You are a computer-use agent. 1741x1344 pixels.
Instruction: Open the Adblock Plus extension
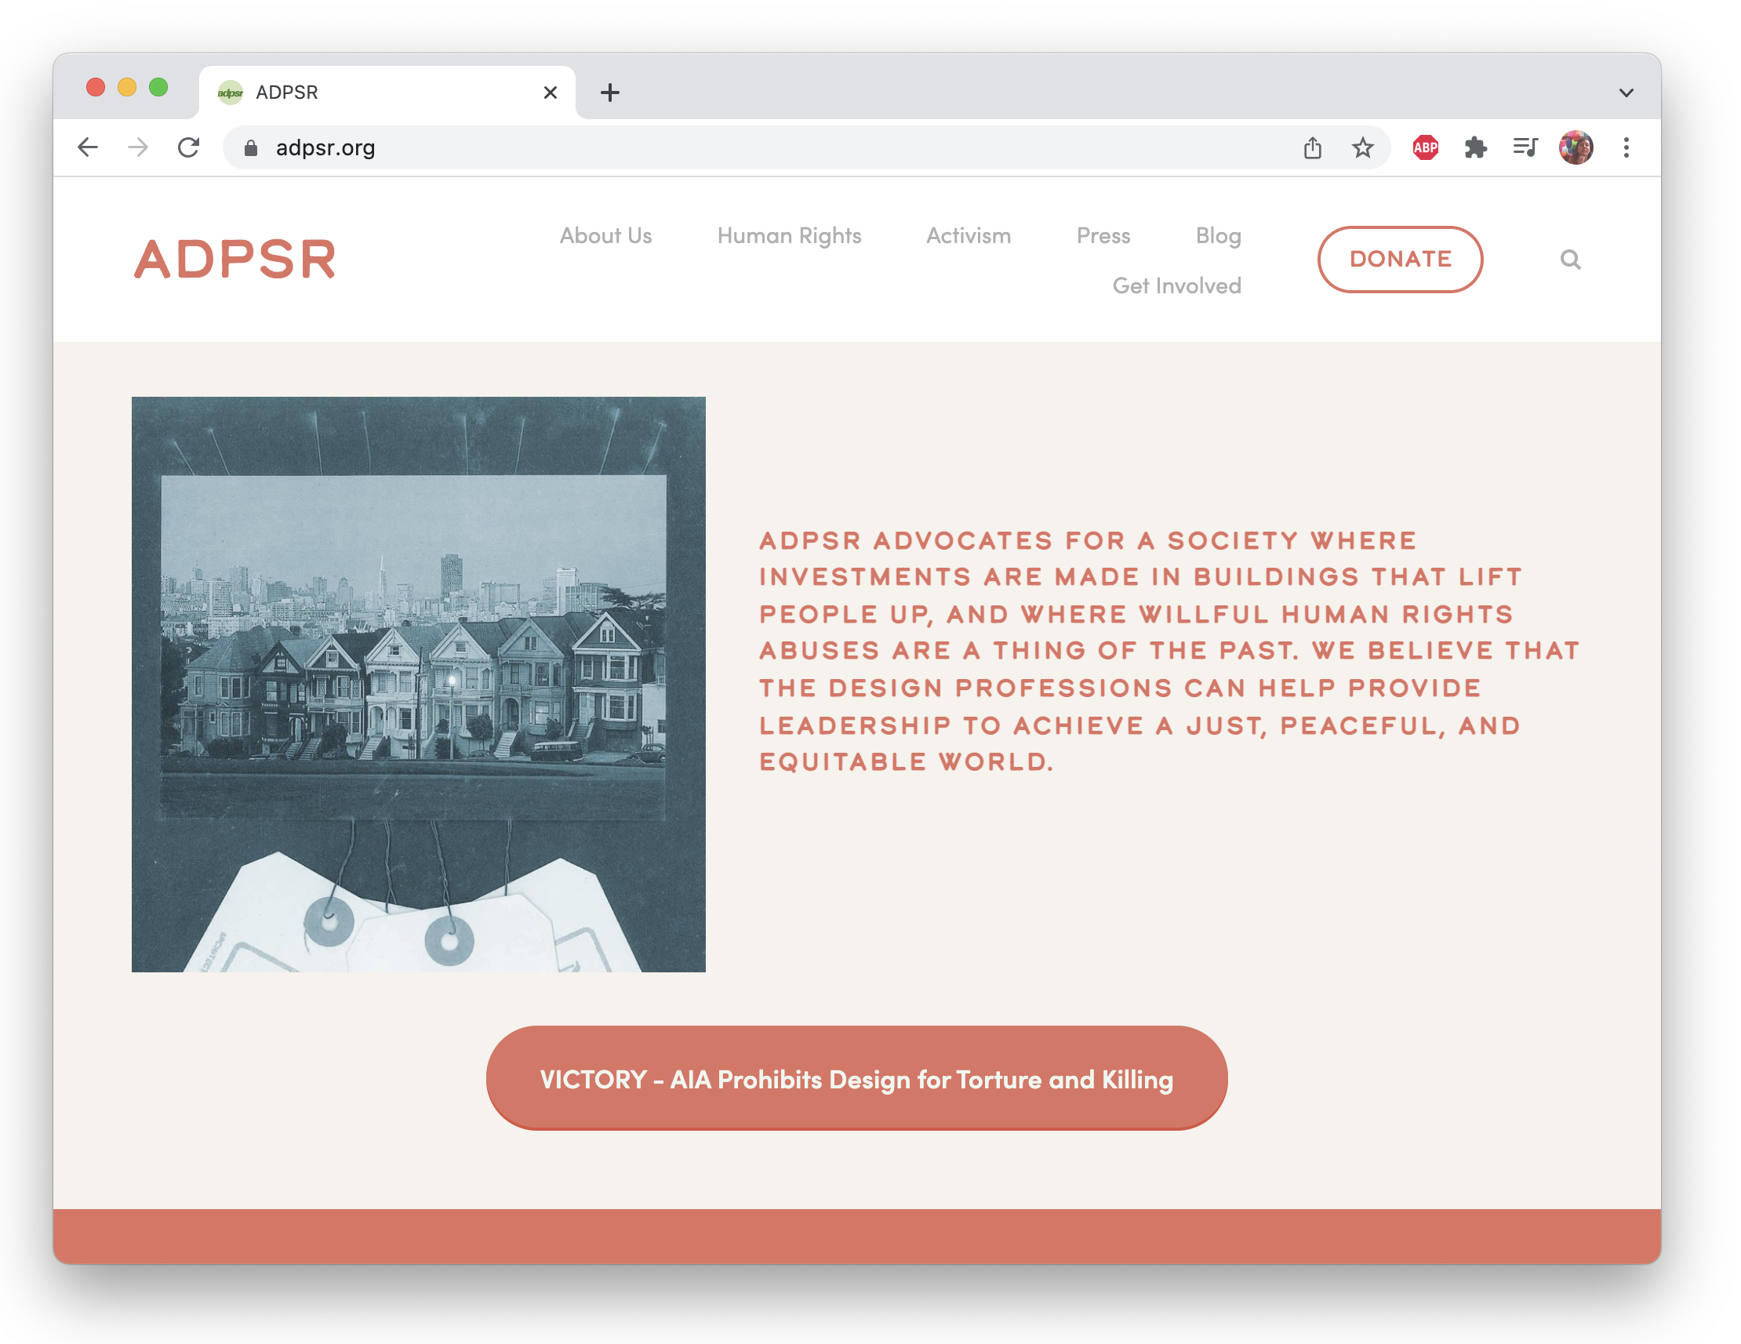(x=1425, y=147)
